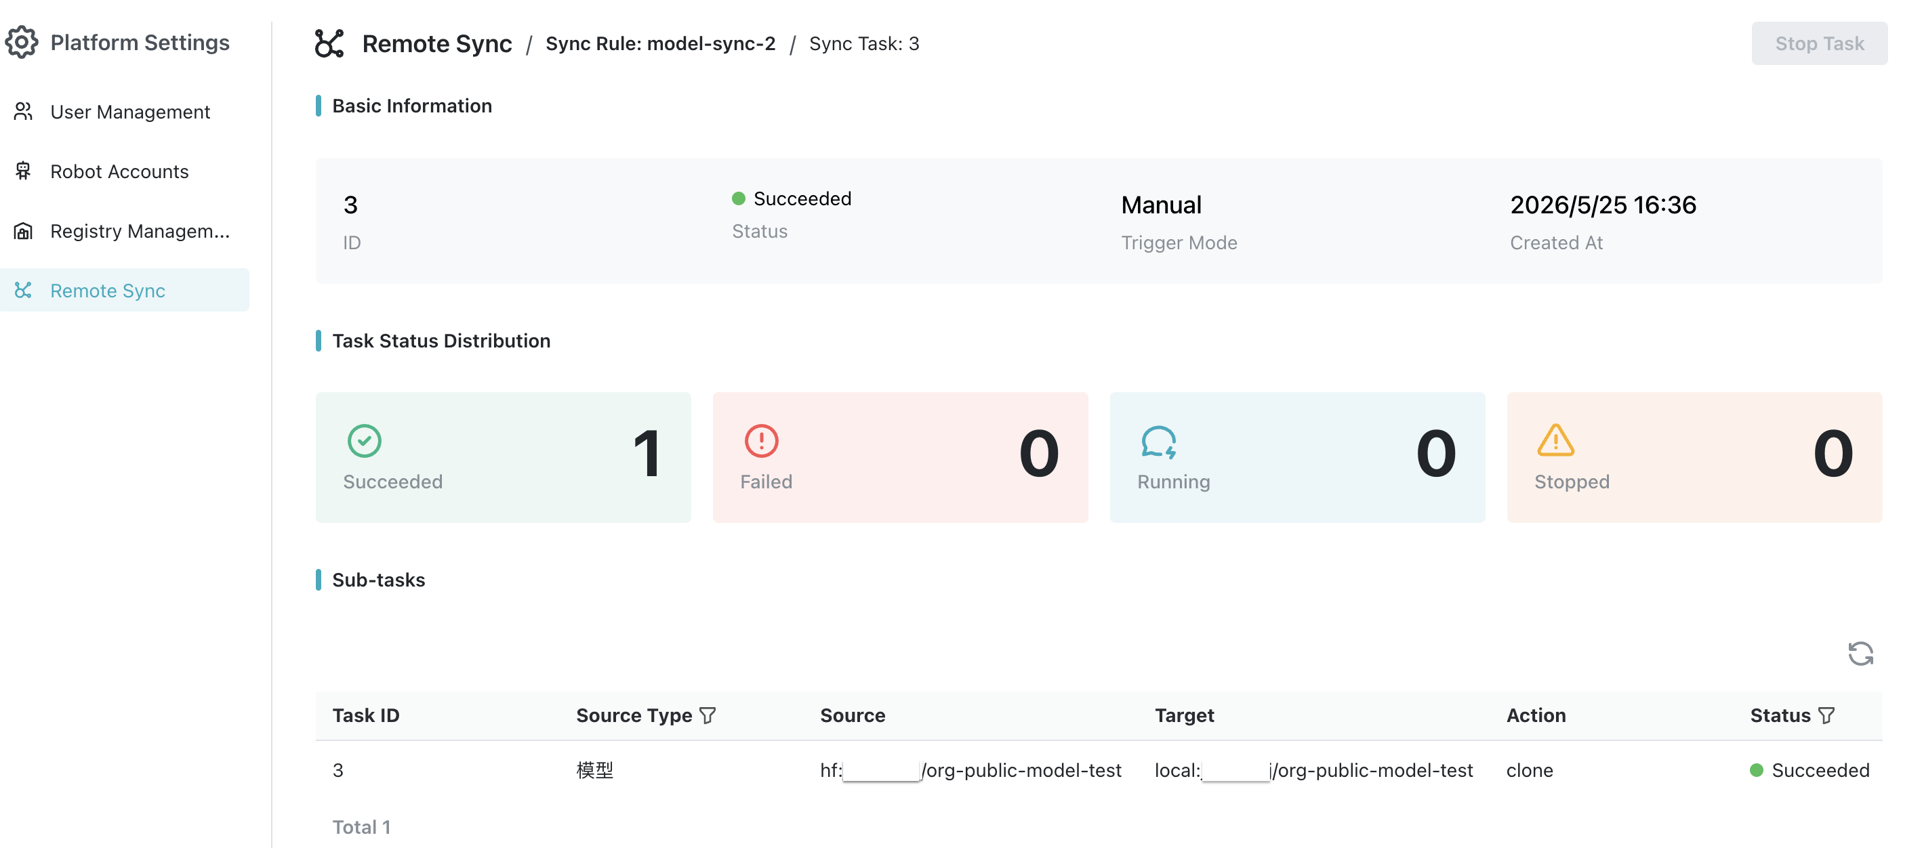
Task: Click the ID value 3 in Basic Information
Action: point(350,205)
